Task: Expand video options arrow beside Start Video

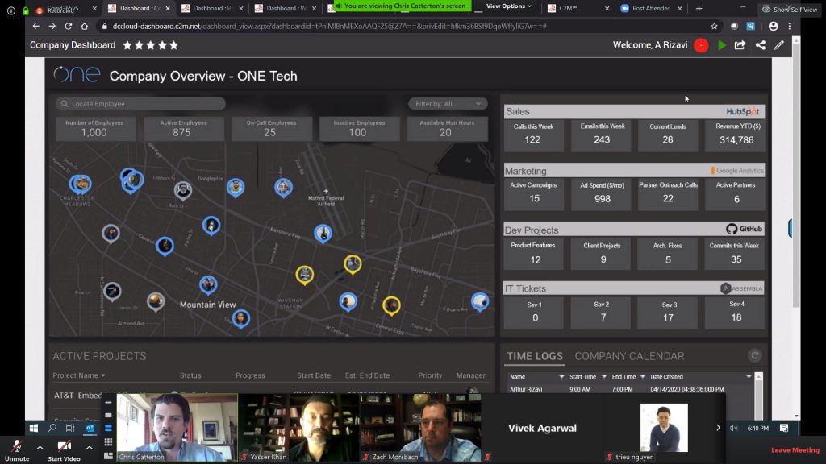Action: click(x=89, y=448)
